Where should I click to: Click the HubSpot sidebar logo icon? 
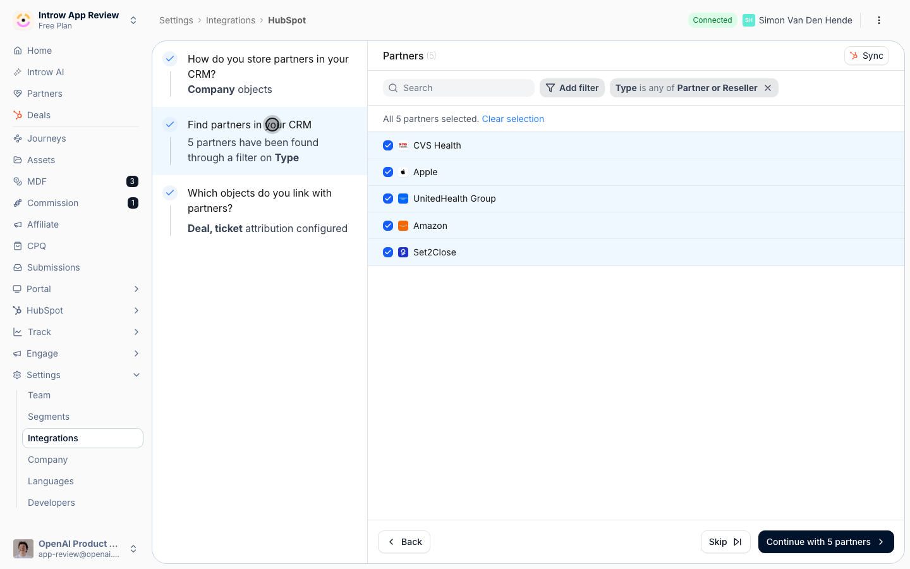[18, 310]
